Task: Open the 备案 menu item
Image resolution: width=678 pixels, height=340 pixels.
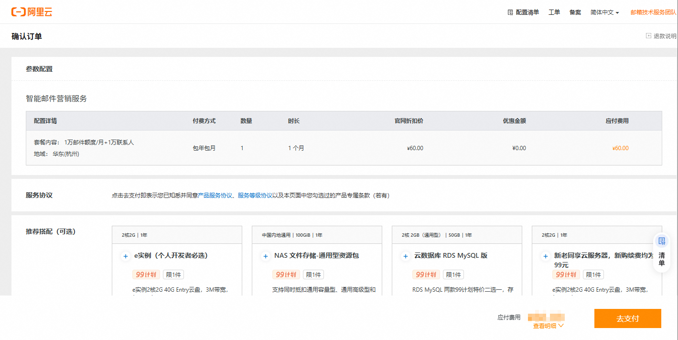Action: [575, 12]
